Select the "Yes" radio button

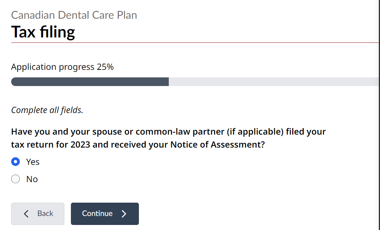15,162
